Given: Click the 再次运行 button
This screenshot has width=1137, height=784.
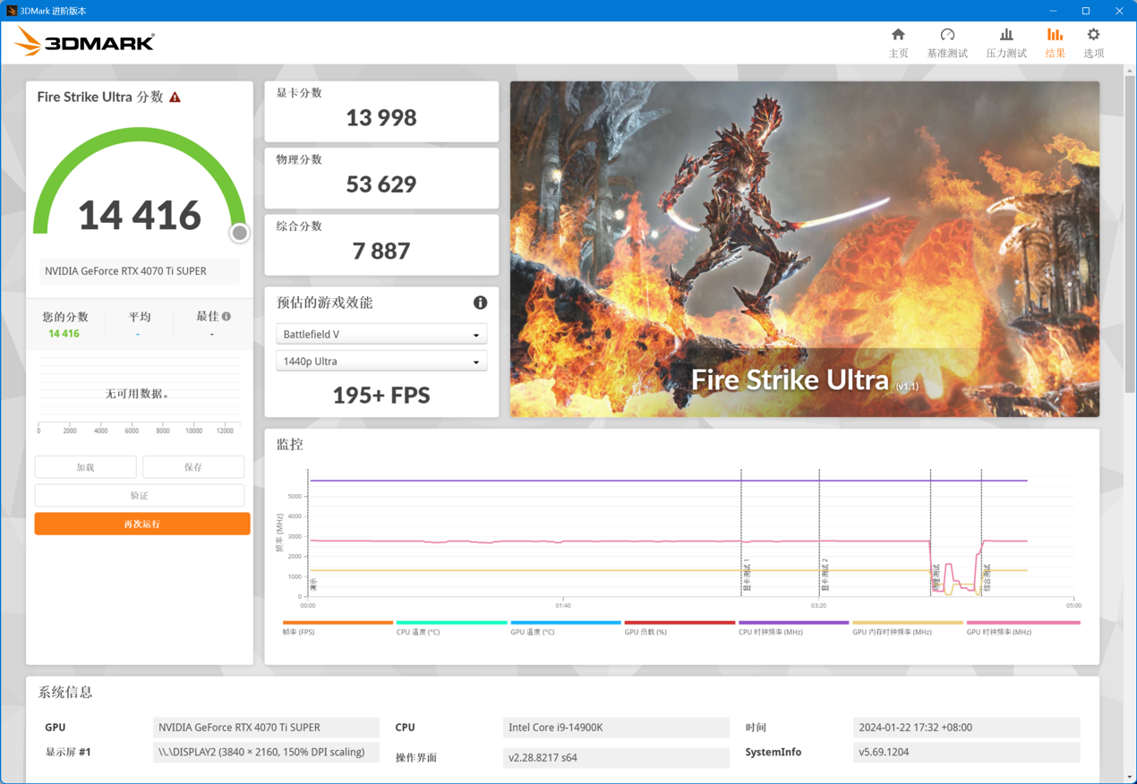Looking at the screenshot, I should pos(141,524).
